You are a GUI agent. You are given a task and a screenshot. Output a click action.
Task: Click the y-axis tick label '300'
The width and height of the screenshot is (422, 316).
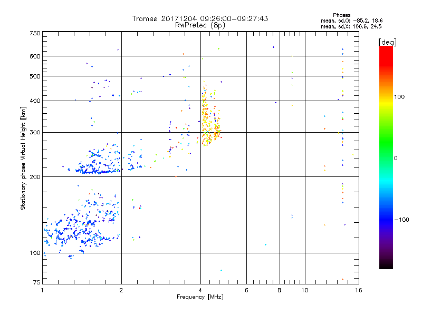(35, 133)
